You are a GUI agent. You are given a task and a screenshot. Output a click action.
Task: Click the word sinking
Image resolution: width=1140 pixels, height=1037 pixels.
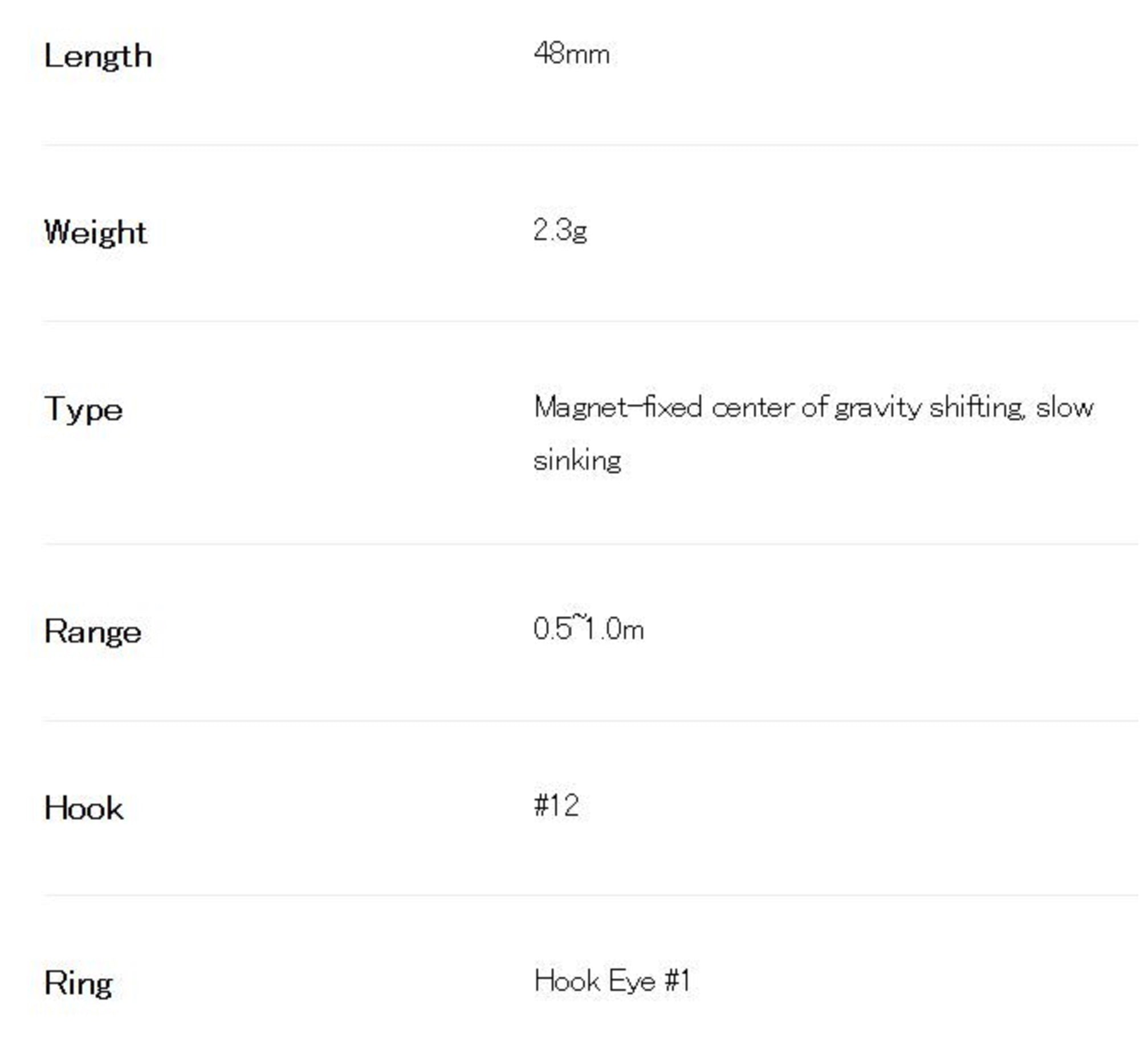577,460
